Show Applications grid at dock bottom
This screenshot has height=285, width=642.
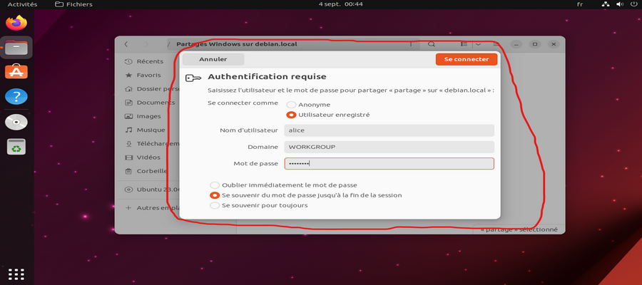pyautogui.click(x=16, y=274)
